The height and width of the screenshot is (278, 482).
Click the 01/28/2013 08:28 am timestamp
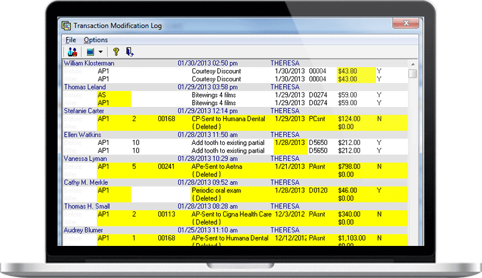click(208, 207)
